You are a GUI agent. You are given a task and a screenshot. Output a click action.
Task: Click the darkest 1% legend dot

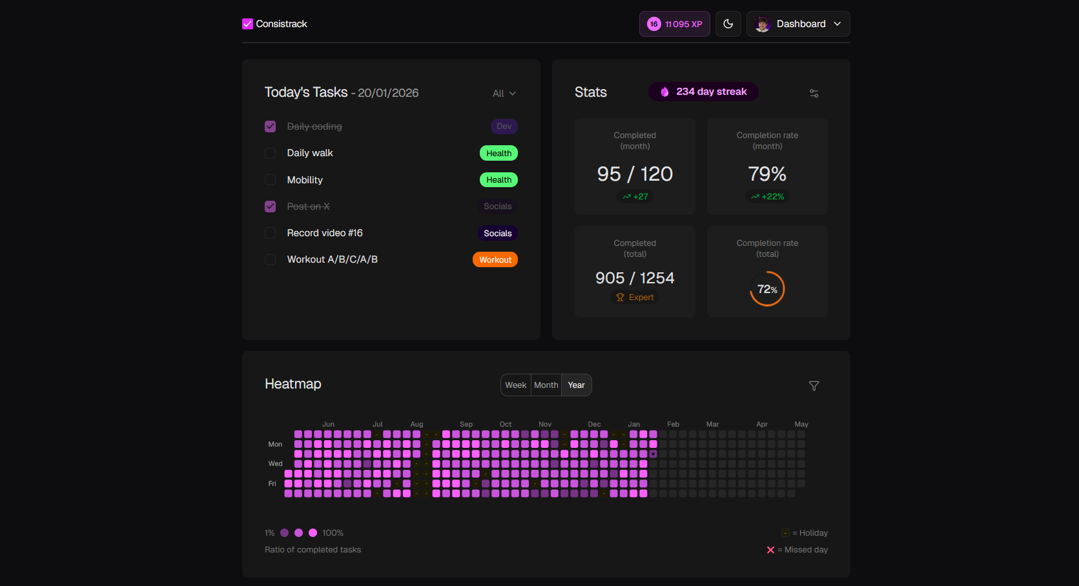point(285,533)
